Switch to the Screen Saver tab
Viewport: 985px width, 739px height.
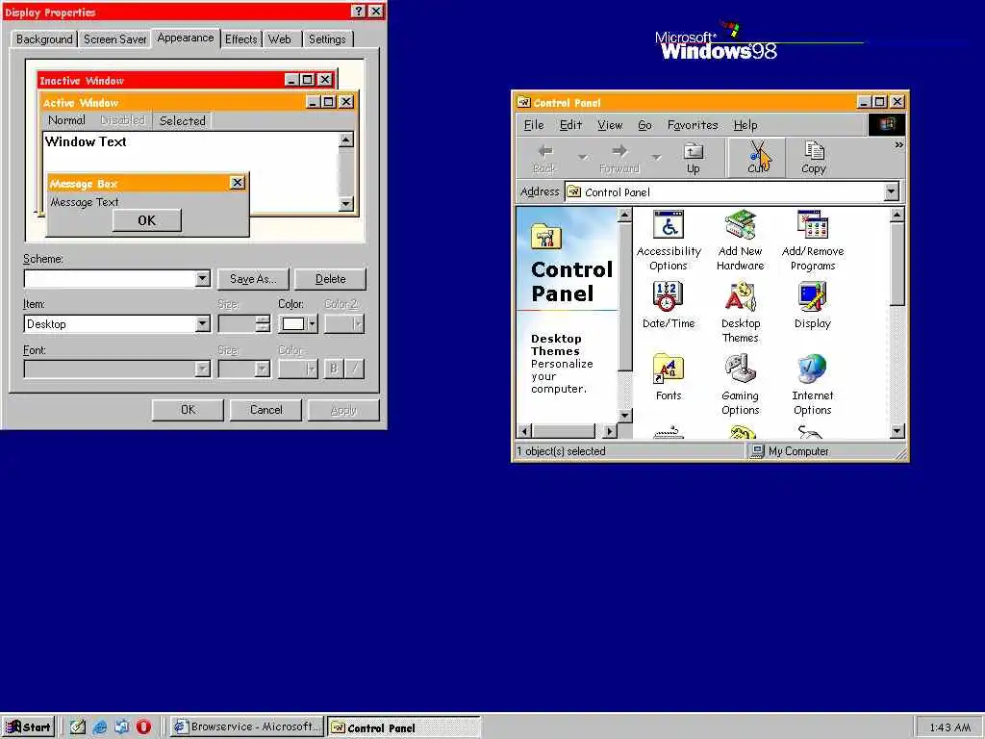click(115, 38)
